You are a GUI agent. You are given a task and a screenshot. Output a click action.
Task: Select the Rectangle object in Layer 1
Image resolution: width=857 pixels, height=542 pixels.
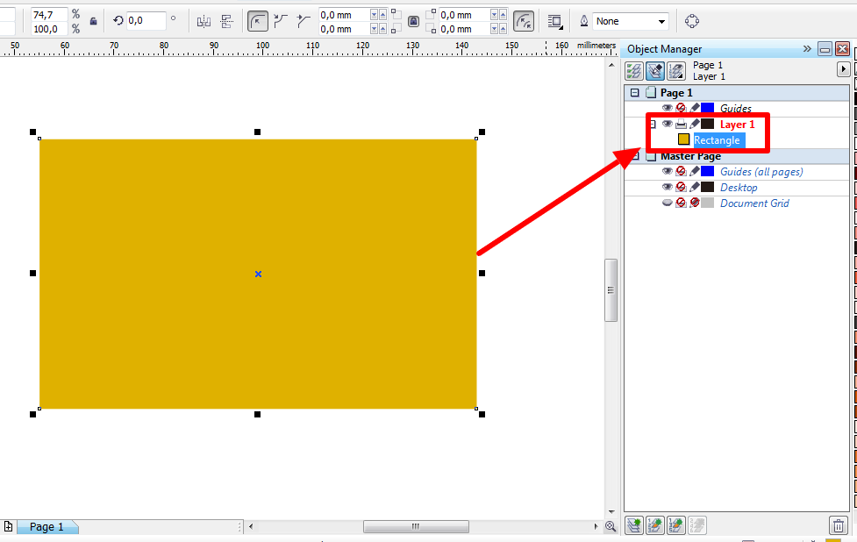717,140
